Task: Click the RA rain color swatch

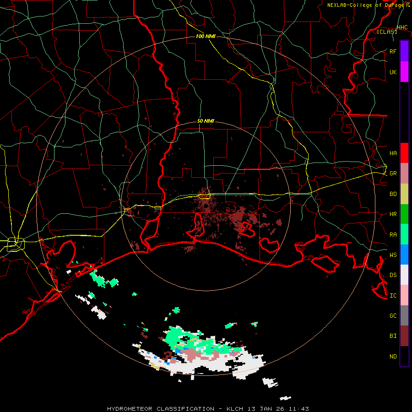Action: click(x=404, y=234)
